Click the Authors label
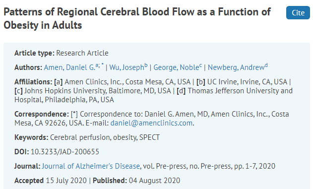Image resolution: width=313 pixels, height=189 pixels. click(x=28, y=67)
